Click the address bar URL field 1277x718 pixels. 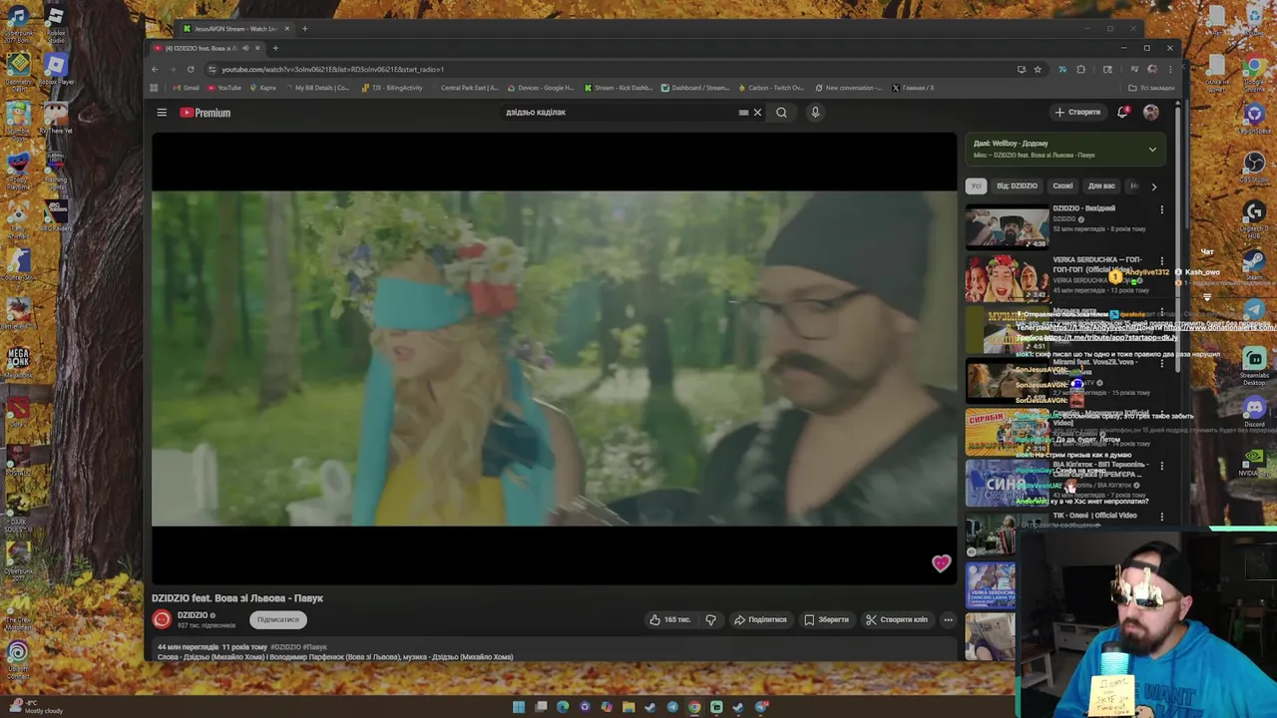pyautogui.click(x=609, y=69)
